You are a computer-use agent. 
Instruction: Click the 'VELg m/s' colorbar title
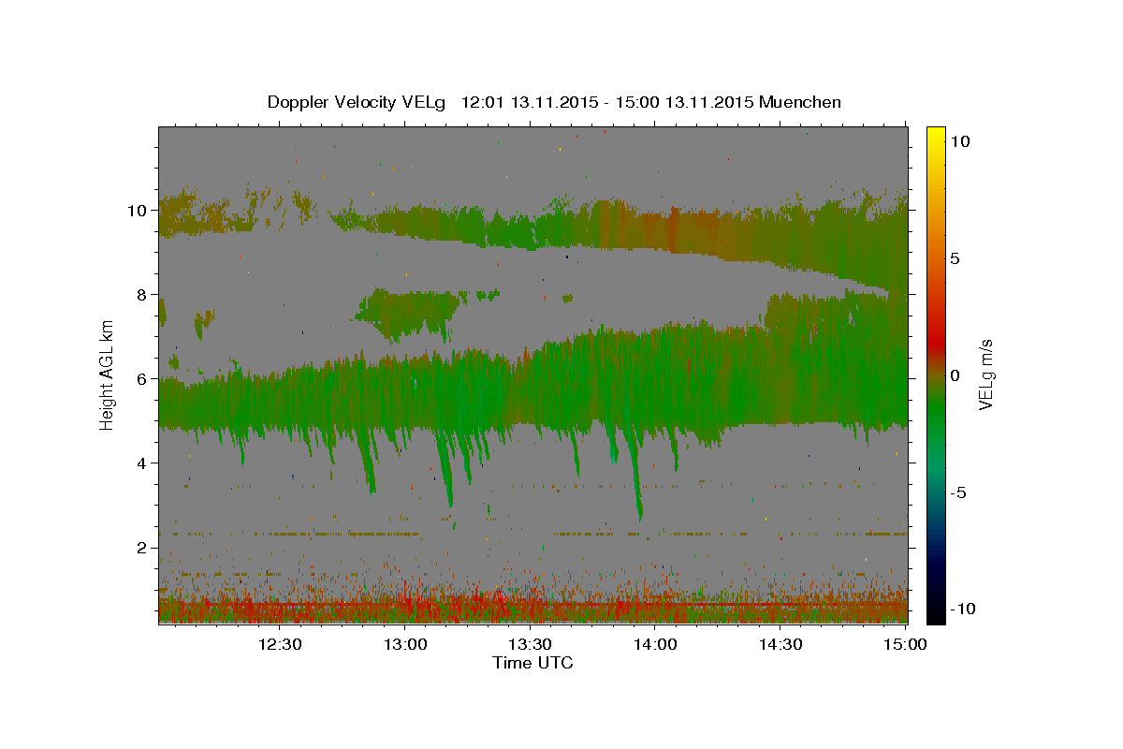[987, 374]
